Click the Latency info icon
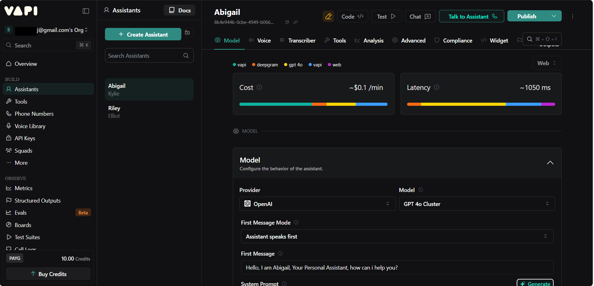The image size is (594, 286). [437, 87]
